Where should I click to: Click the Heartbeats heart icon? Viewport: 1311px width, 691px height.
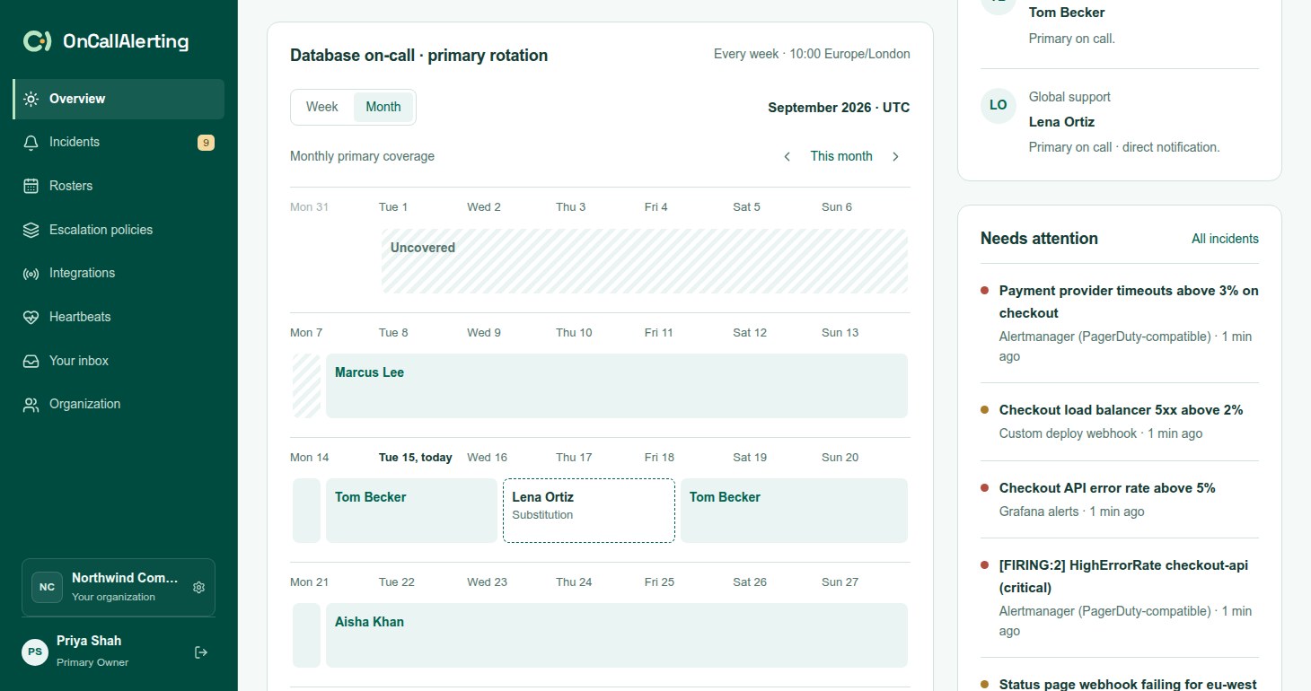pyautogui.click(x=31, y=317)
